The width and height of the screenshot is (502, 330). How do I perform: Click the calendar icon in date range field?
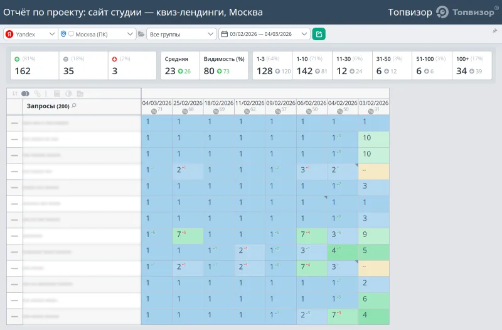click(x=225, y=34)
